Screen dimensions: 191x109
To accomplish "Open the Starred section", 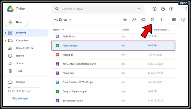I will click(x=20, y=63).
